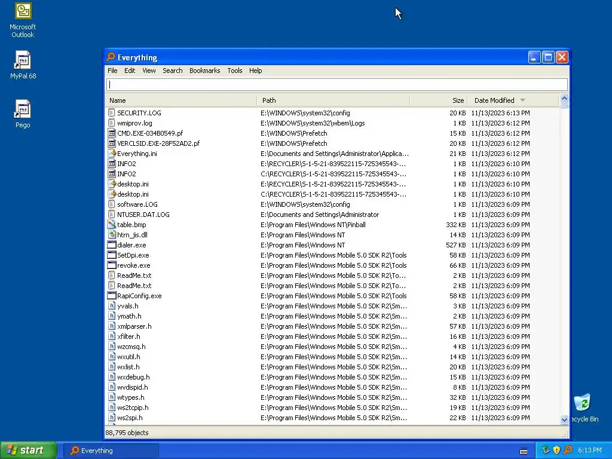Viewport: 612px width, 459px height.
Task: Open the File menu
Action: coord(112,71)
